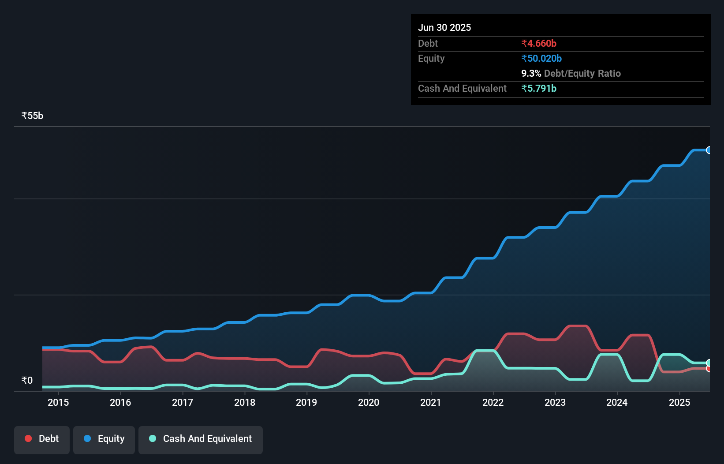Click the red Debt legend dot
The height and width of the screenshot is (464, 724).
pyautogui.click(x=28, y=438)
